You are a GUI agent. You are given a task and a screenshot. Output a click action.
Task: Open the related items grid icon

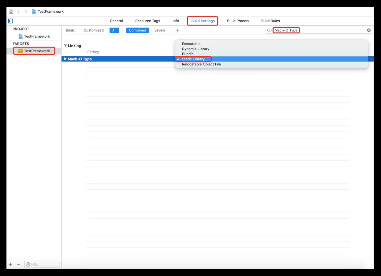click(x=11, y=11)
